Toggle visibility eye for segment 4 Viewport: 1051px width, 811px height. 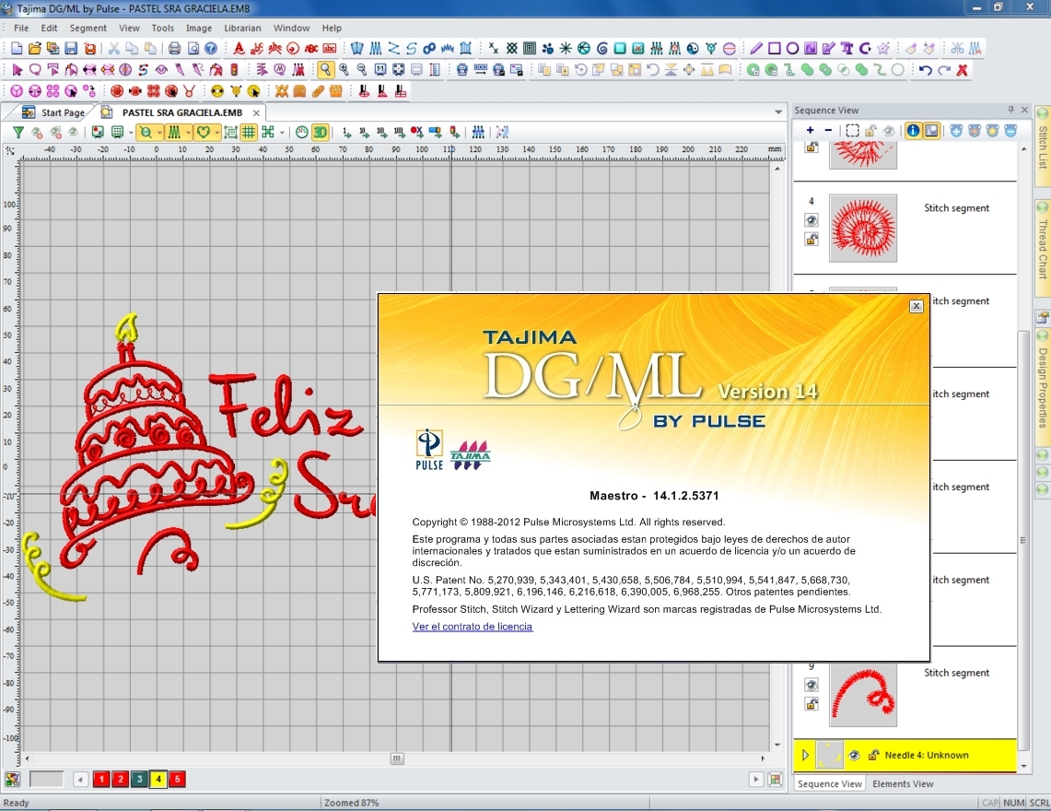click(811, 220)
